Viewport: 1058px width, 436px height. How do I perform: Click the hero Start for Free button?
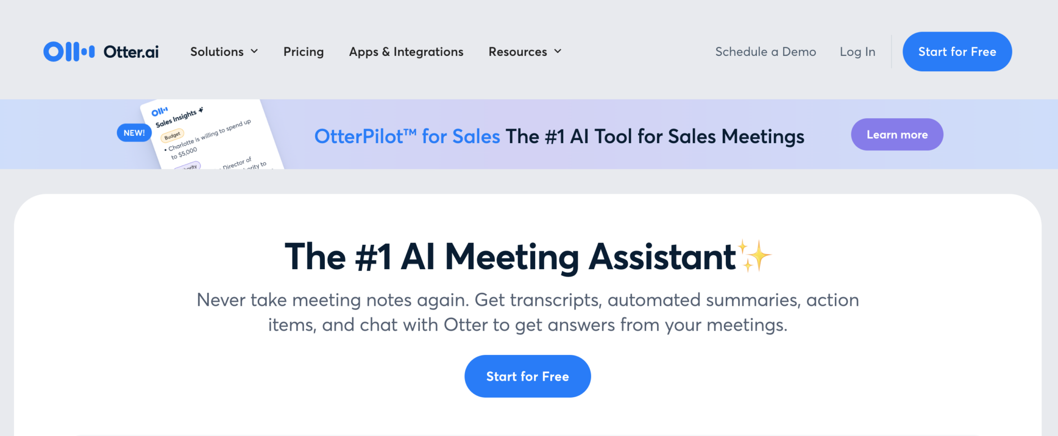527,376
